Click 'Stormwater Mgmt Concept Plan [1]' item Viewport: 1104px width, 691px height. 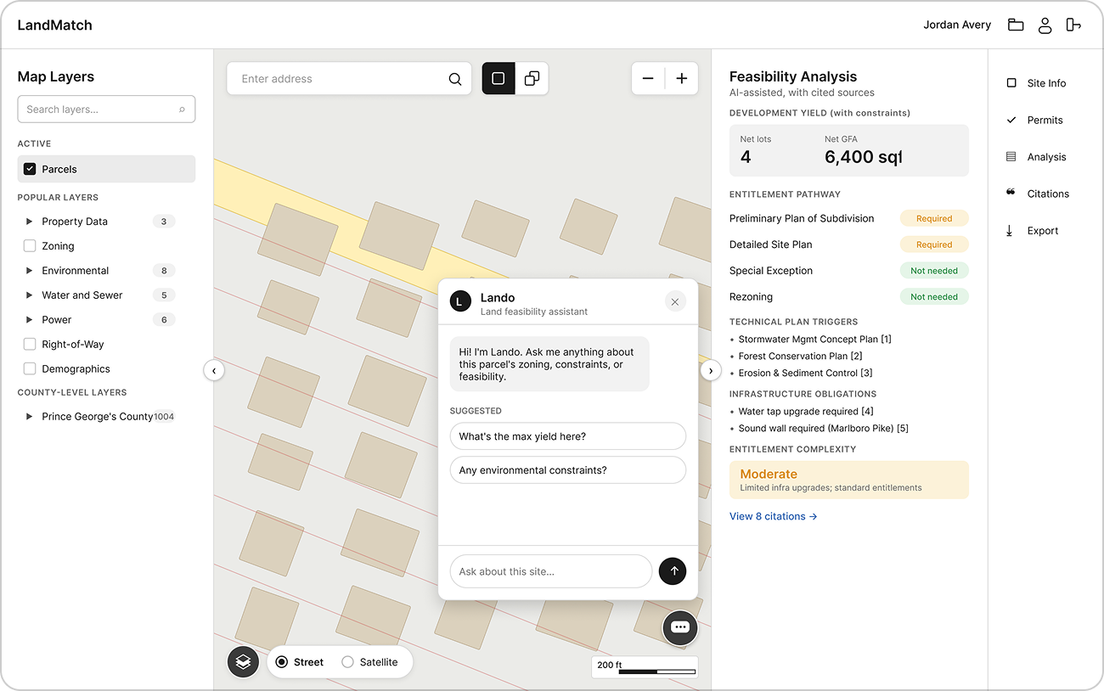(x=814, y=340)
